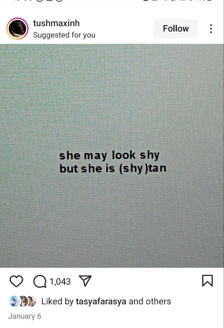Screen dimensions: 224x328
Task: Click the first blue liker avatar
Action: (14, 301)
